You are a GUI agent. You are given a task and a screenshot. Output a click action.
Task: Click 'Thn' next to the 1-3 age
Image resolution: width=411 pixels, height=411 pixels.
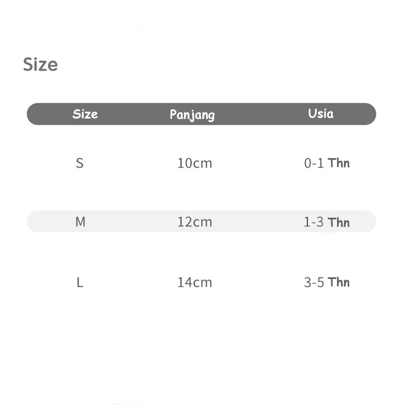point(339,222)
